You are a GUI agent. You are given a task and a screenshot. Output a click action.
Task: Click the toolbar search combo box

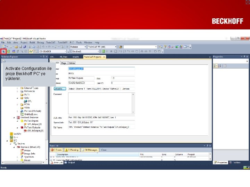(140, 47)
